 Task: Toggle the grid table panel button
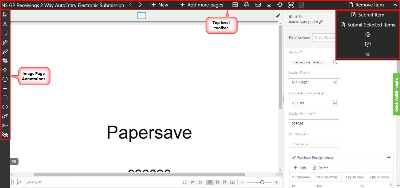[x=14, y=162]
